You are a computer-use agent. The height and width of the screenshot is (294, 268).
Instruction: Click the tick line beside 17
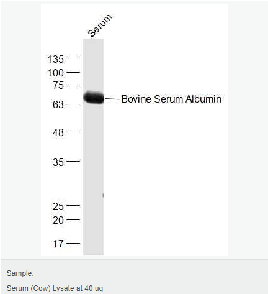click(73, 243)
